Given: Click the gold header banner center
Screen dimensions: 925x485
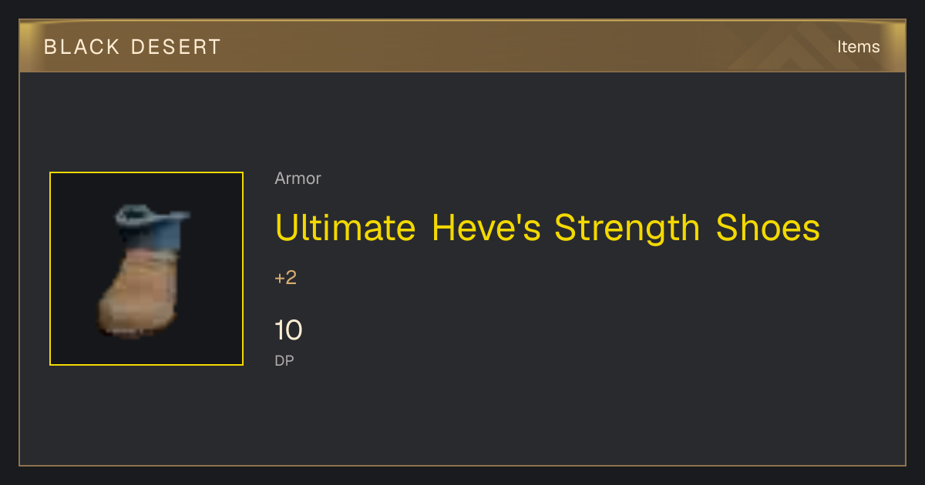Looking at the screenshot, I should [462, 46].
